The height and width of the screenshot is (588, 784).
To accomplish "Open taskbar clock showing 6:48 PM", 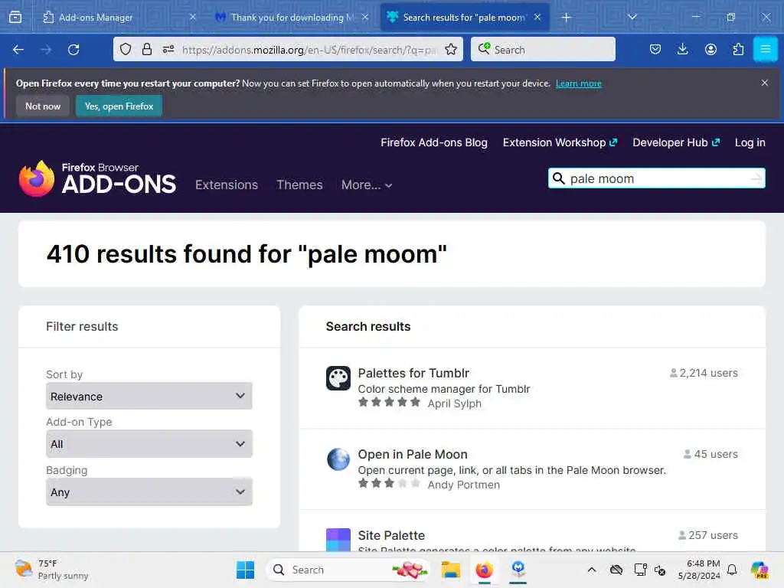I will pyautogui.click(x=699, y=570).
